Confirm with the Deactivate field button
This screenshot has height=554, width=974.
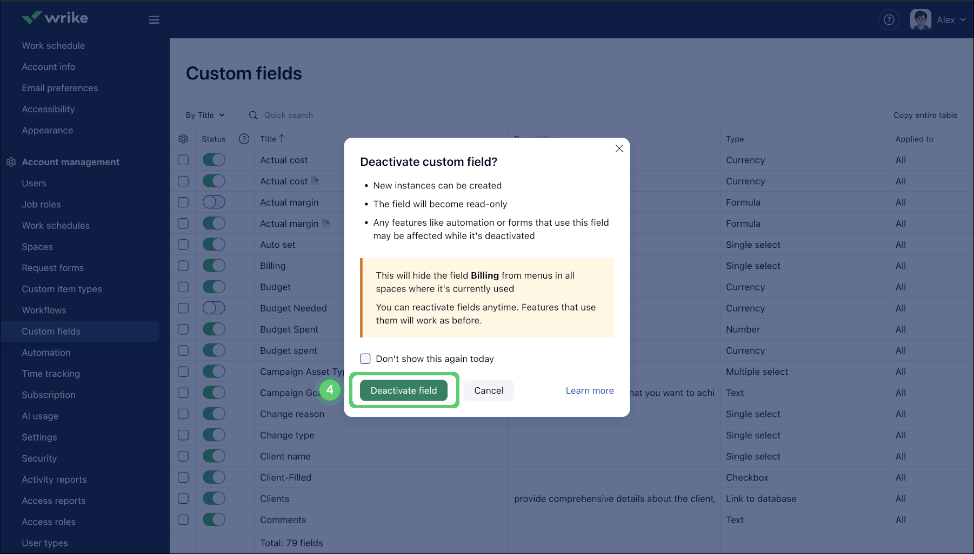coord(404,390)
